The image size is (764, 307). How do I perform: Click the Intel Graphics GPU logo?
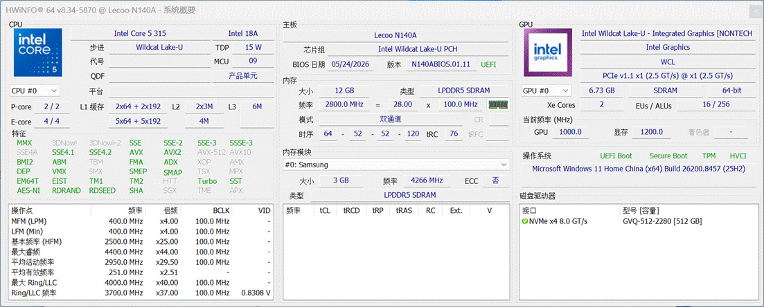click(x=548, y=53)
